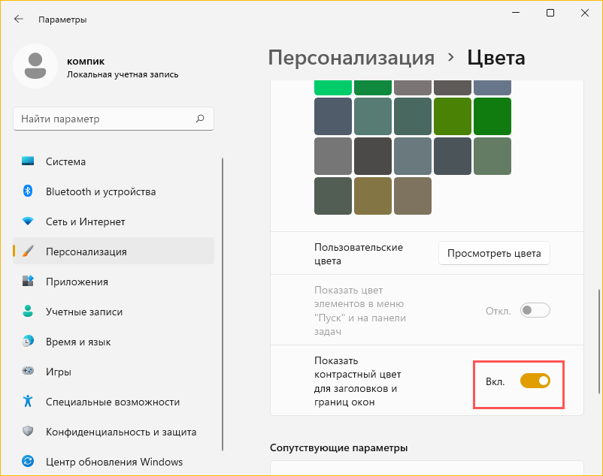Click the Приложения apps icon
The width and height of the screenshot is (603, 476).
pos(28,281)
